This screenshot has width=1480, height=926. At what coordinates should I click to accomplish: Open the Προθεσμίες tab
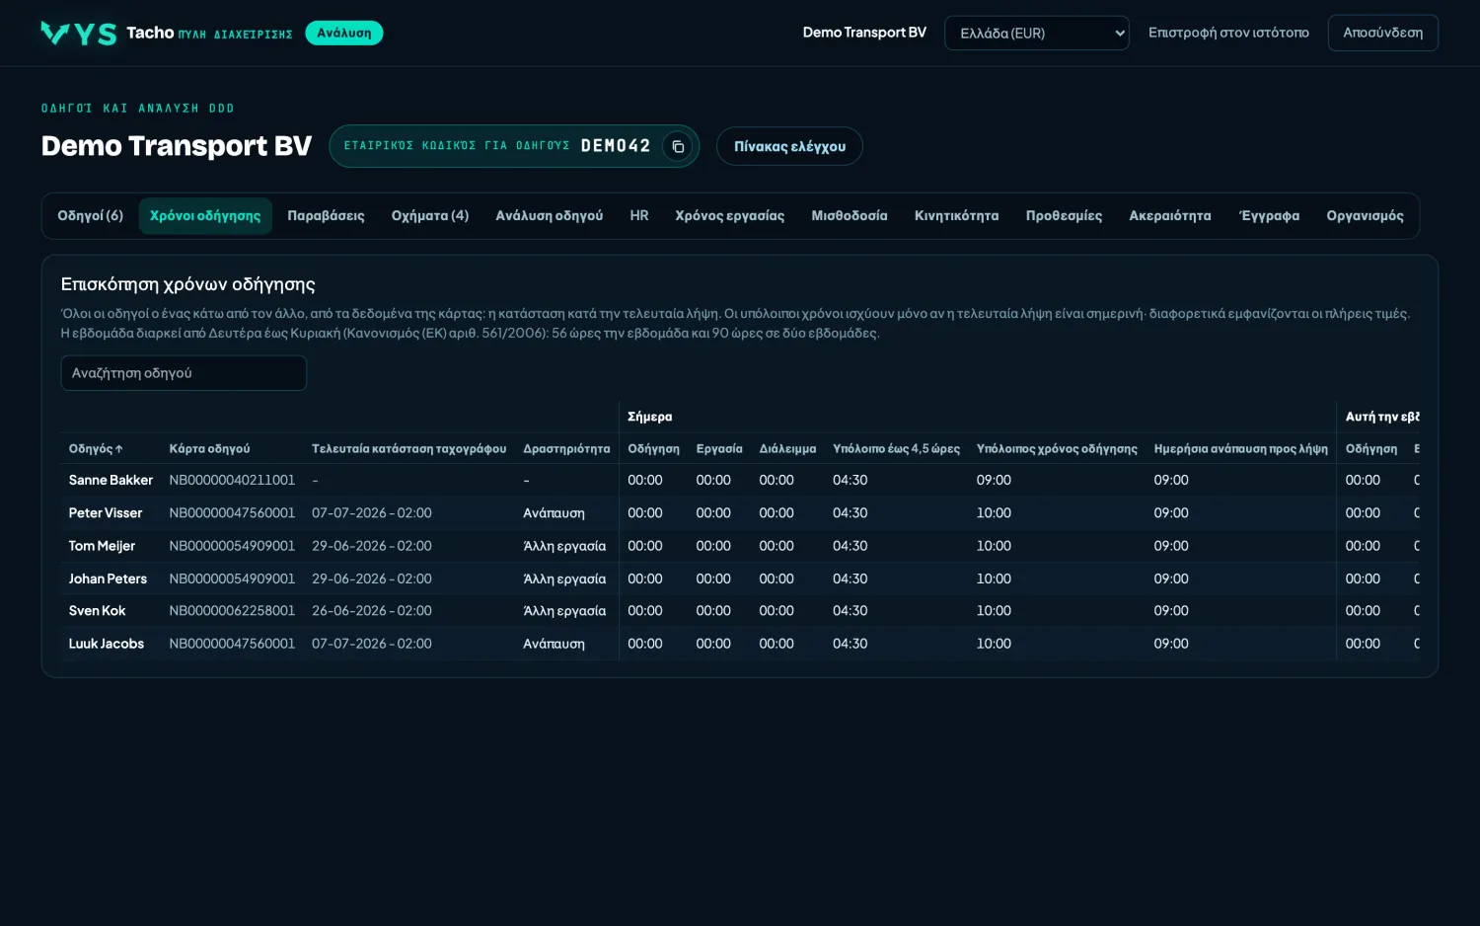[x=1064, y=216]
